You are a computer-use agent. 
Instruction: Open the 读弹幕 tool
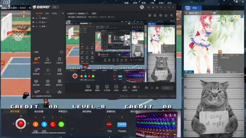[59, 71]
